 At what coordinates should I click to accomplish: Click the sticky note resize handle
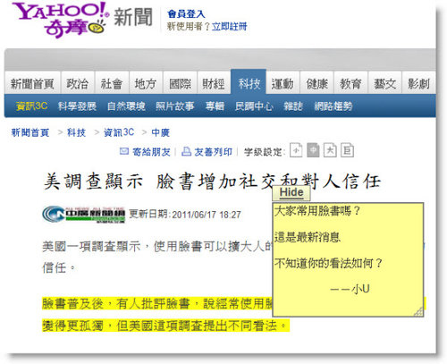tap(418, 312)
